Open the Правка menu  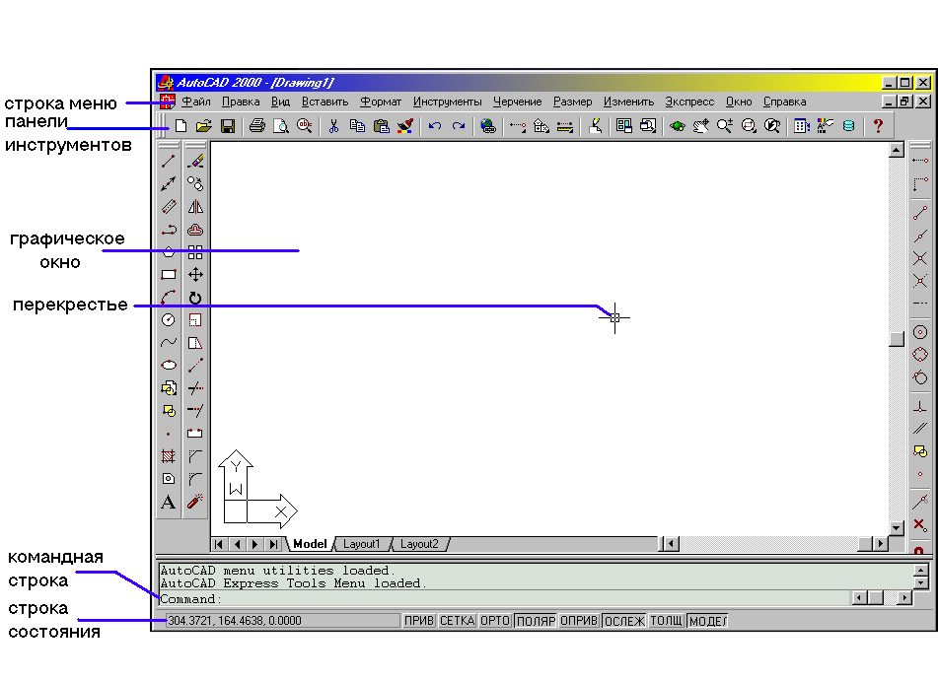(x=241, y=102)
